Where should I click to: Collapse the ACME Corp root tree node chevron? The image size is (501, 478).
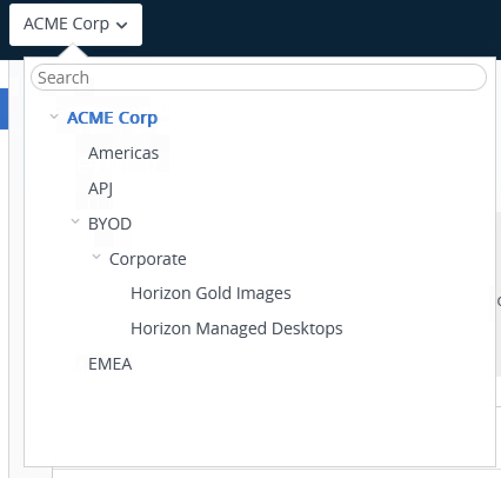click(x=54, y=117)
